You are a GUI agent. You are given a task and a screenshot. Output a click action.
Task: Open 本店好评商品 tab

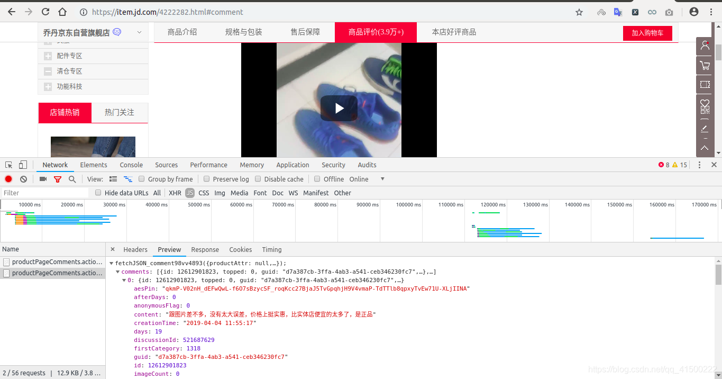[454, 32]
